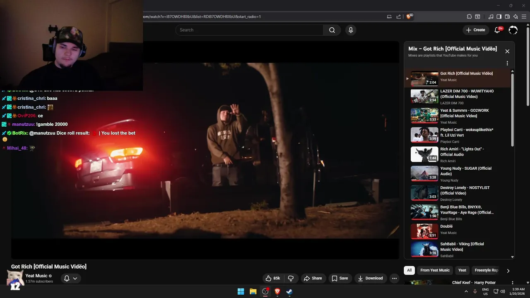Select the Freestyle Rap chip
This screenshot has height=298, width=530.
point(486,270)
